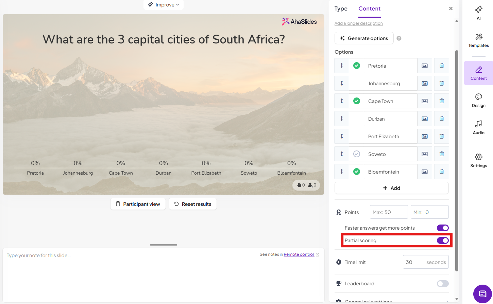This screenshot has height=304, width=493.
Task: Enable the Leaderboard toggle
Action: tap(443, 284)
